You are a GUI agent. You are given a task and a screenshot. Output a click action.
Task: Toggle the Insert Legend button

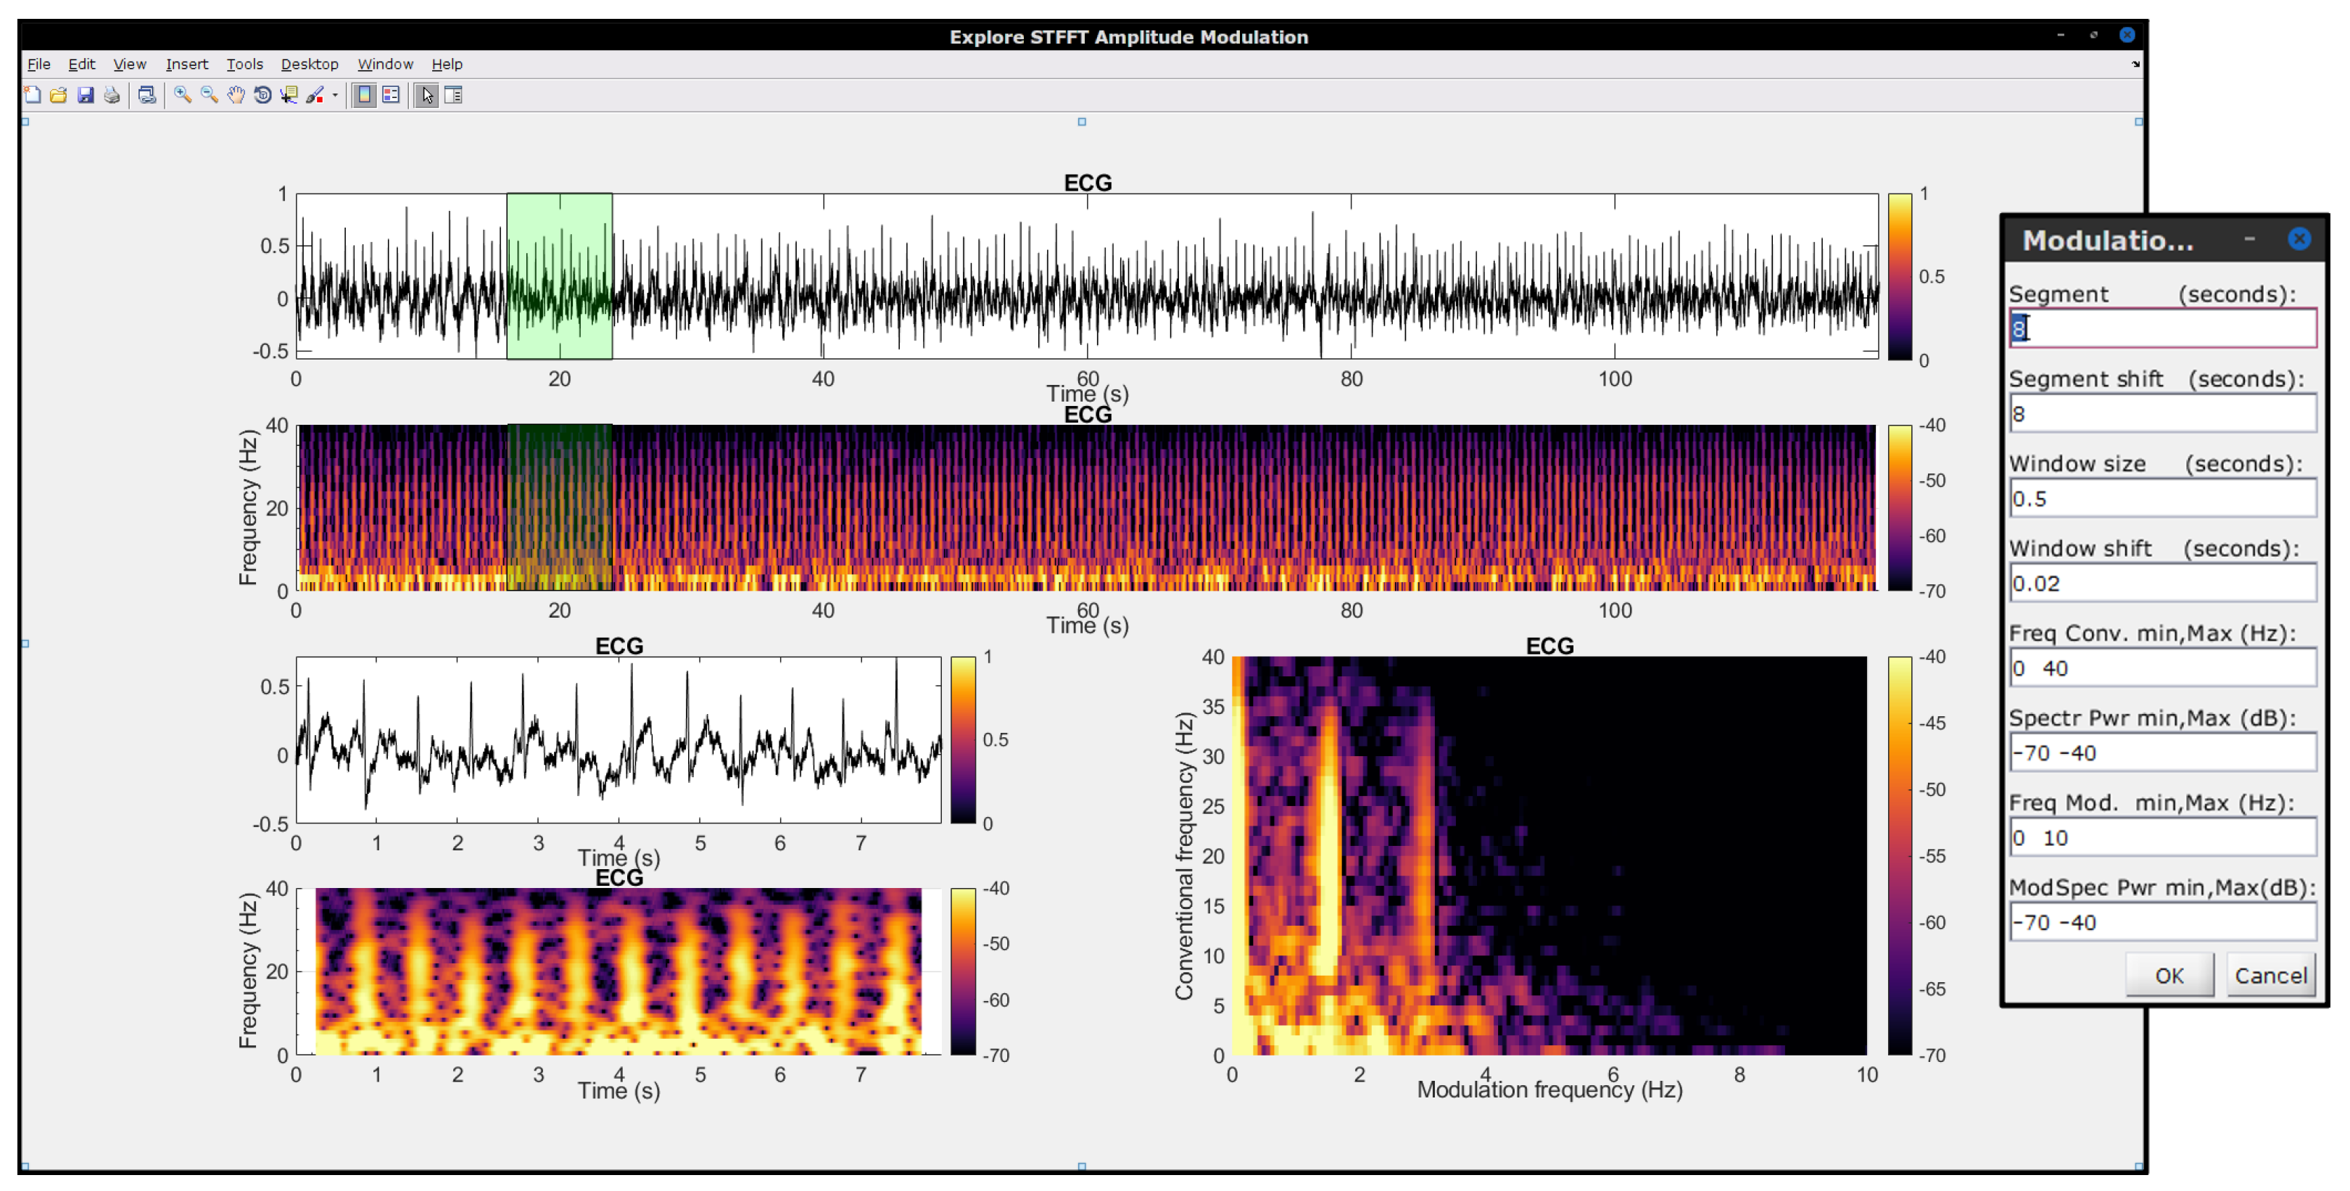[x=392, y=95]
